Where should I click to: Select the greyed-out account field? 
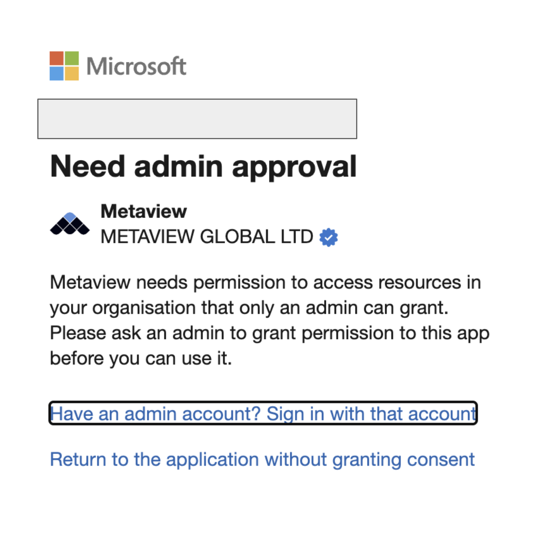[197, 118]
